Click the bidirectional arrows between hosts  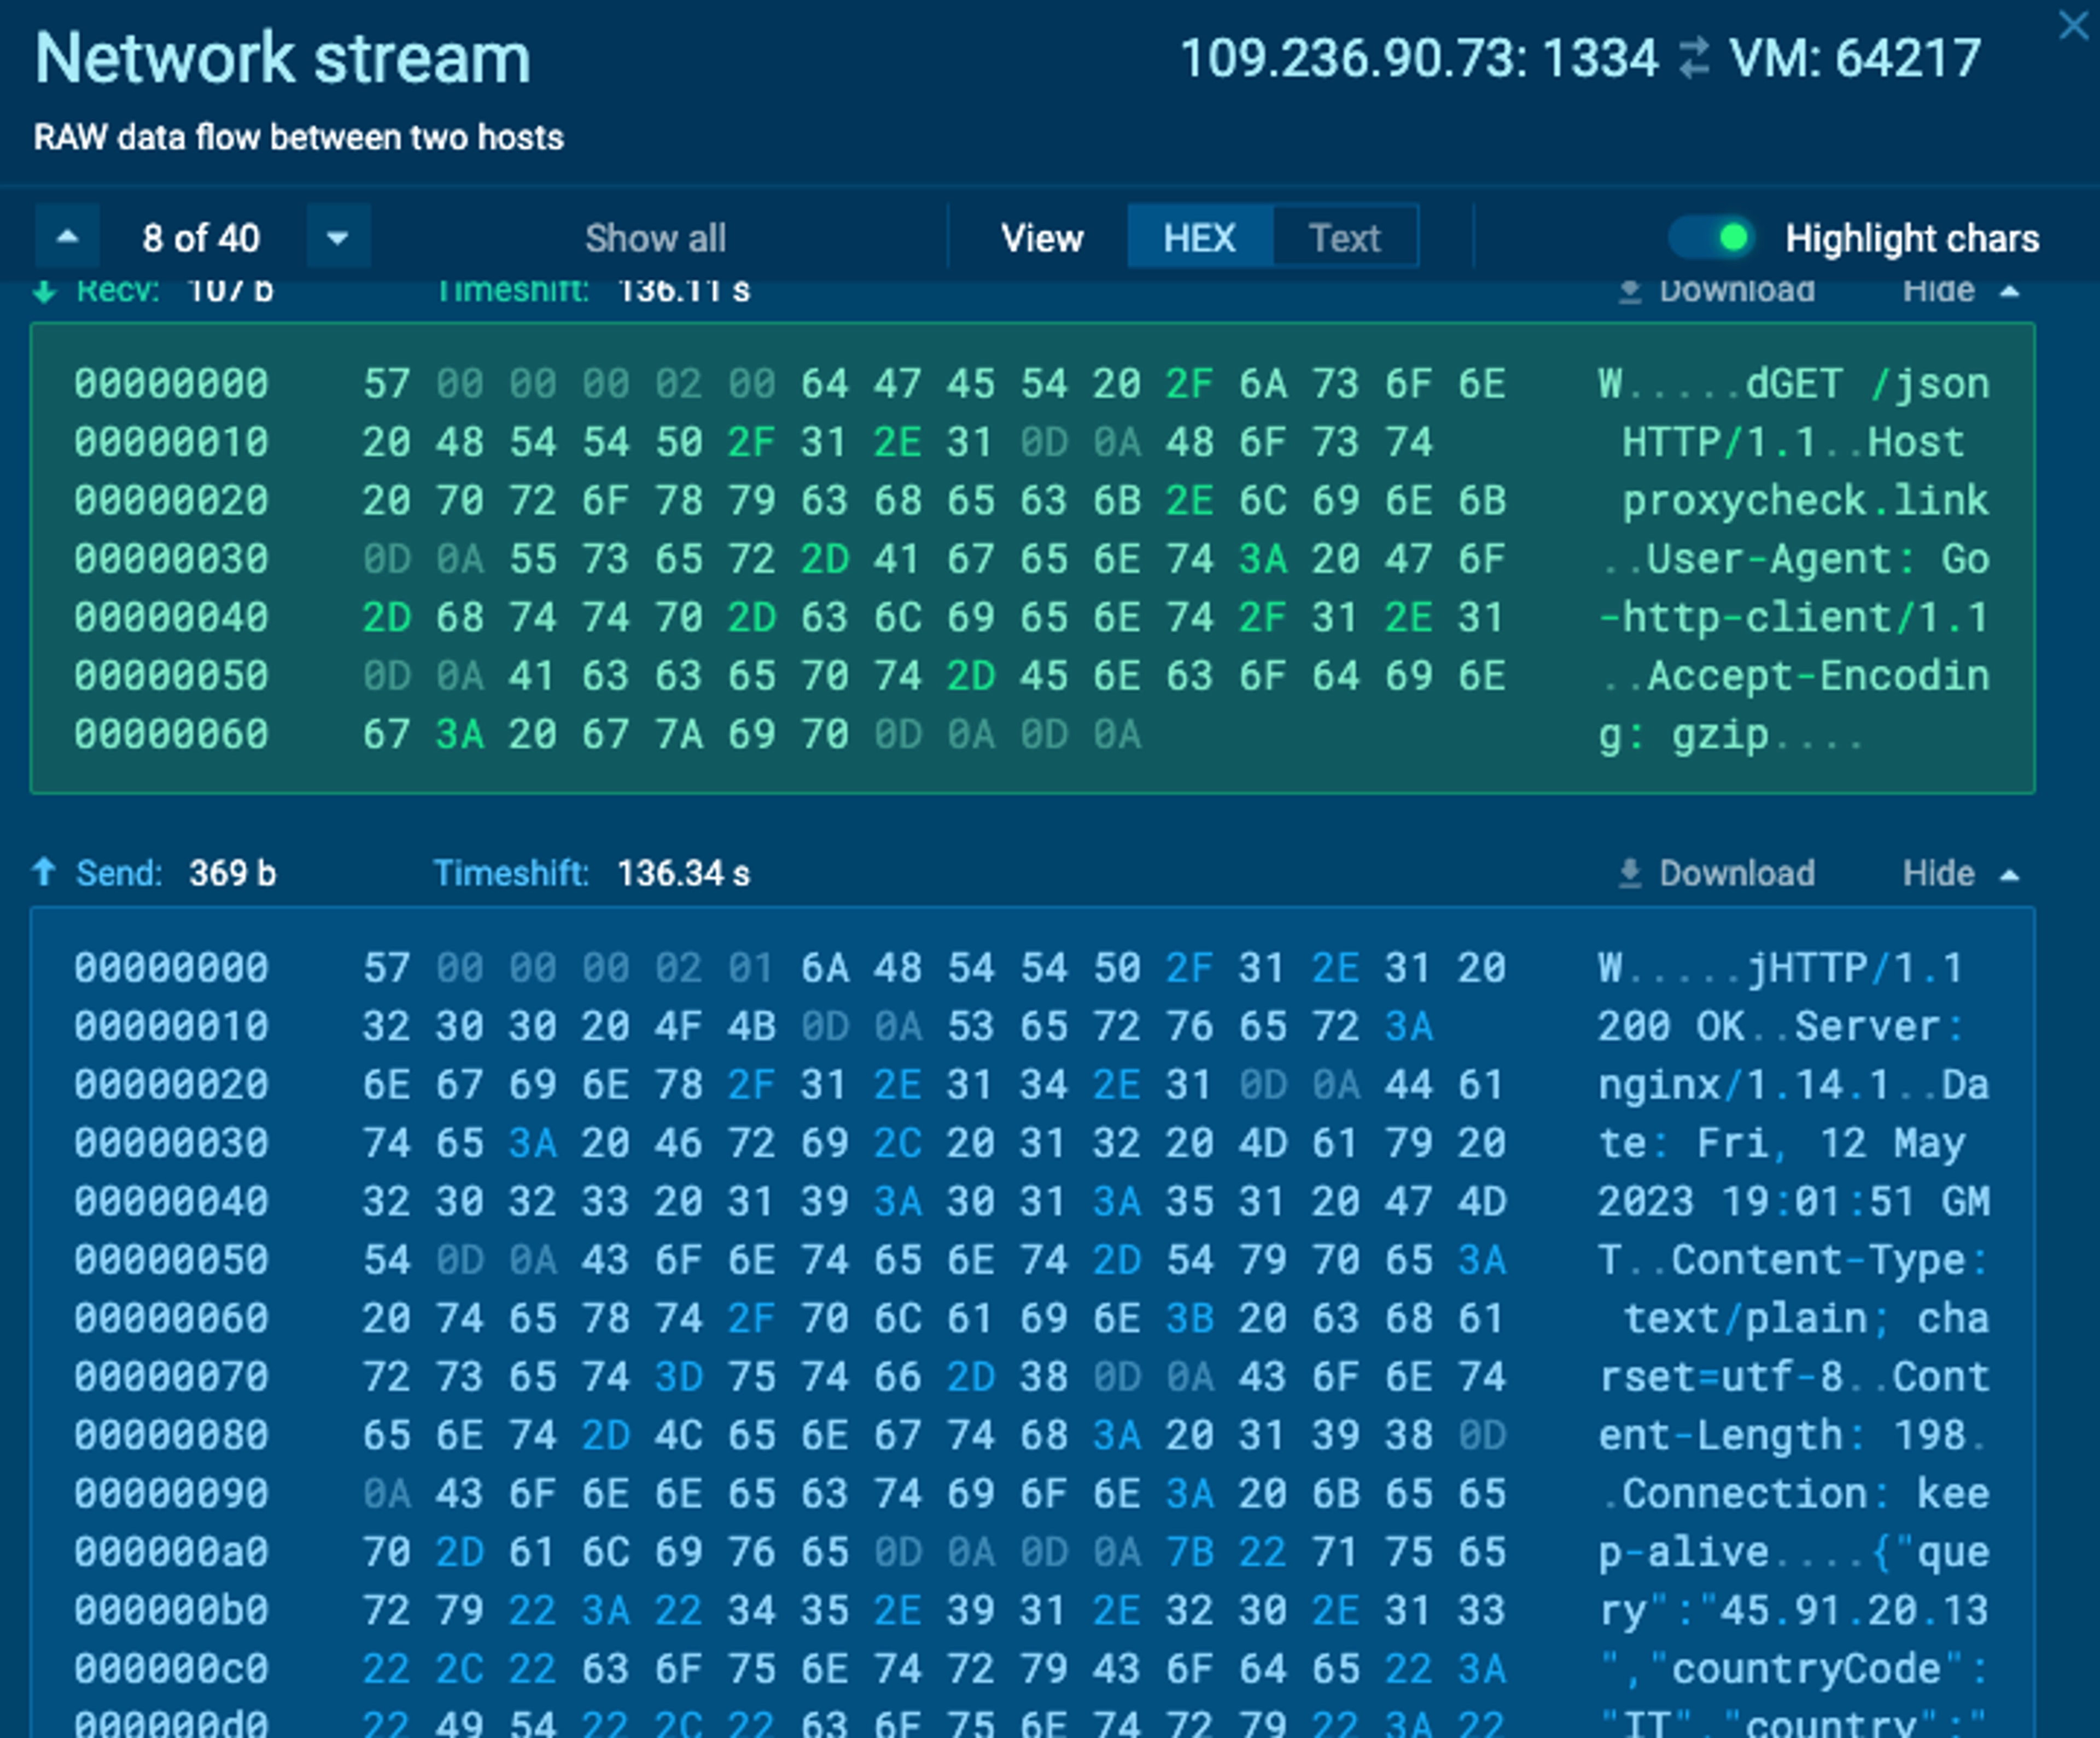1694,58
